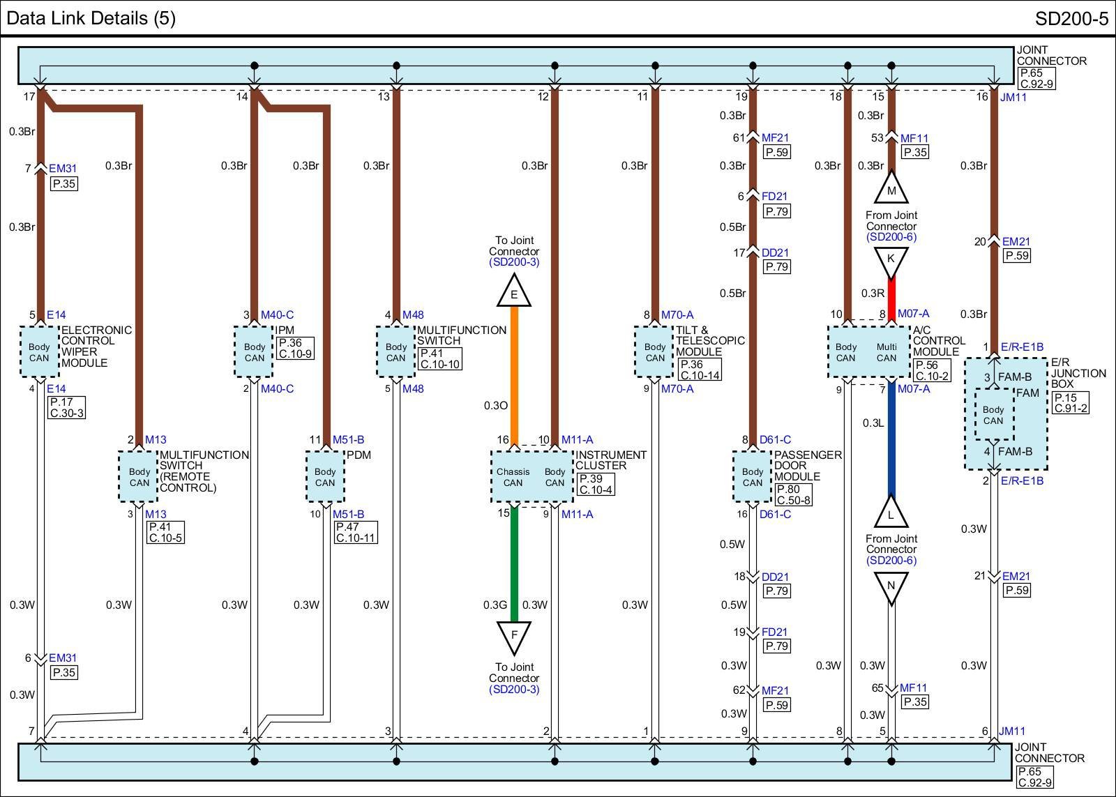This screenshot has height=797, width=1116.
Task: Select the inverted triangle marked K
Action: pyautogui.click(x=891, y=260)
